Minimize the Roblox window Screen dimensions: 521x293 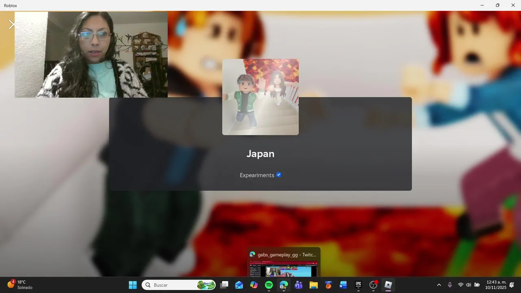coord(482,5)
